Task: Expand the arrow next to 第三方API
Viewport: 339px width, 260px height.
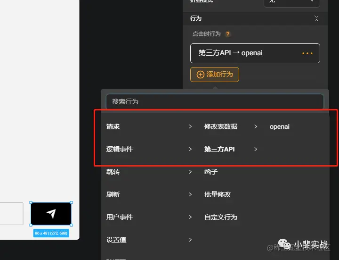Action: click(x=256, y=149)
